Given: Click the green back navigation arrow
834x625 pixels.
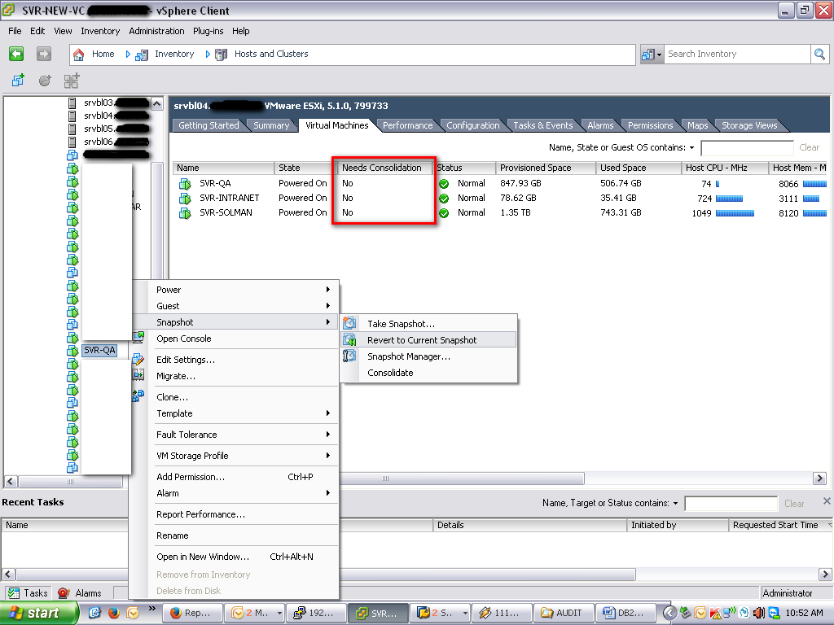Looking at the screenshot, I should point(16,54).
